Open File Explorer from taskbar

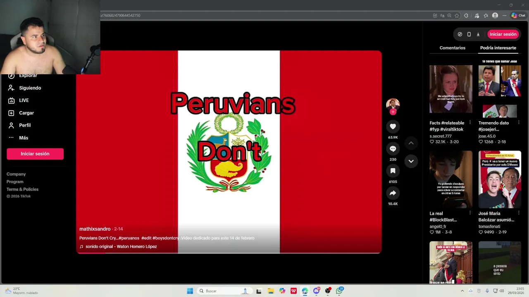pos(270,291)
